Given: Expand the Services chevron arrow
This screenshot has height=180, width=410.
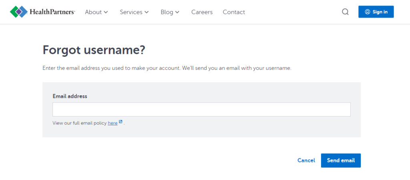Looking at the screenshot, I should click(147, 12).
